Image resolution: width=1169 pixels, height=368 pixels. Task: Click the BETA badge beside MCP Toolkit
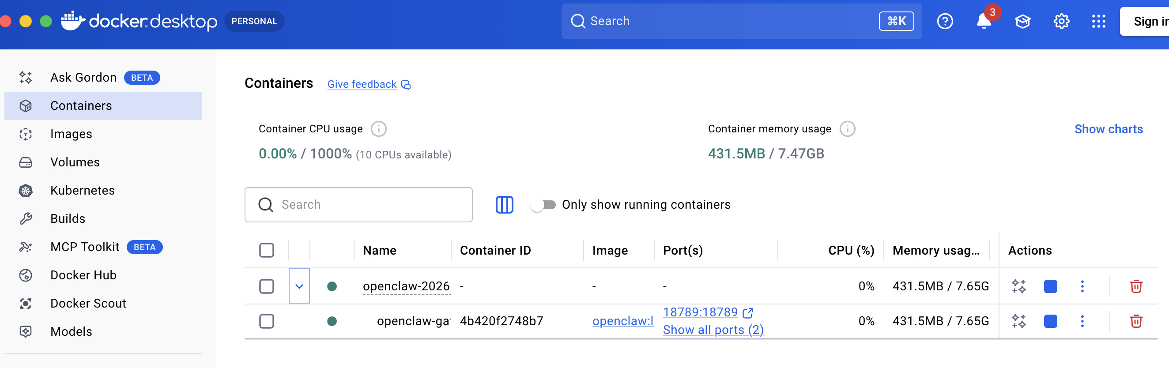tap(144, 247)
